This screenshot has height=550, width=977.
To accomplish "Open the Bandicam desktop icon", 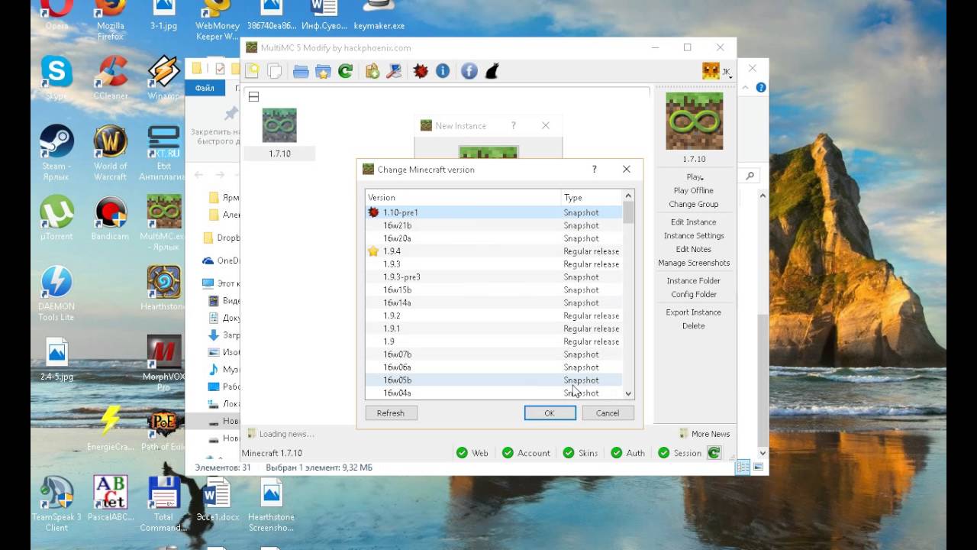I will click(x=111, y=218).
